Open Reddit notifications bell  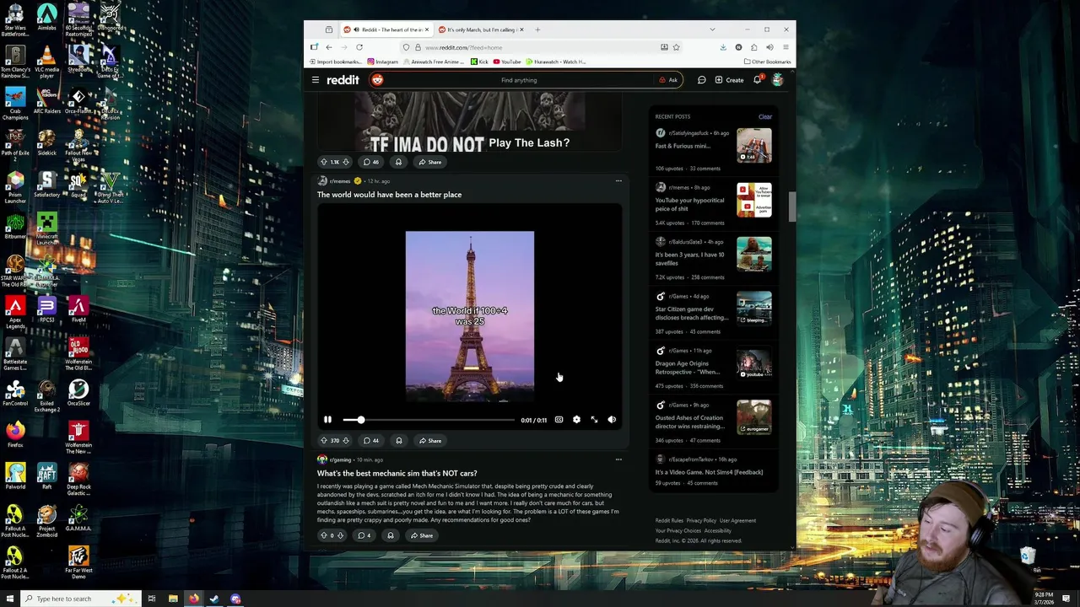[x=758, y=80]
